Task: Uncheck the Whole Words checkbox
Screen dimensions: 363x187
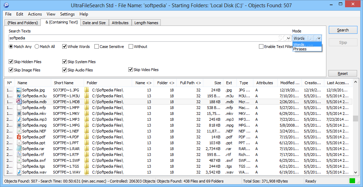Action: point(65,47)
